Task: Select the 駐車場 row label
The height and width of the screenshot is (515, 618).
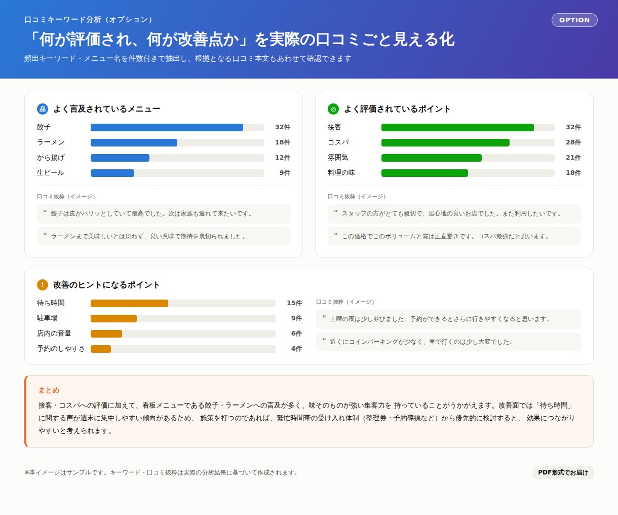Action: pyautogui.click(x=47, y=318)
